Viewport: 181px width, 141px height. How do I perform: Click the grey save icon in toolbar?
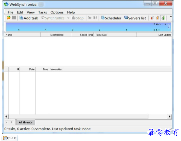pos(14,18)
